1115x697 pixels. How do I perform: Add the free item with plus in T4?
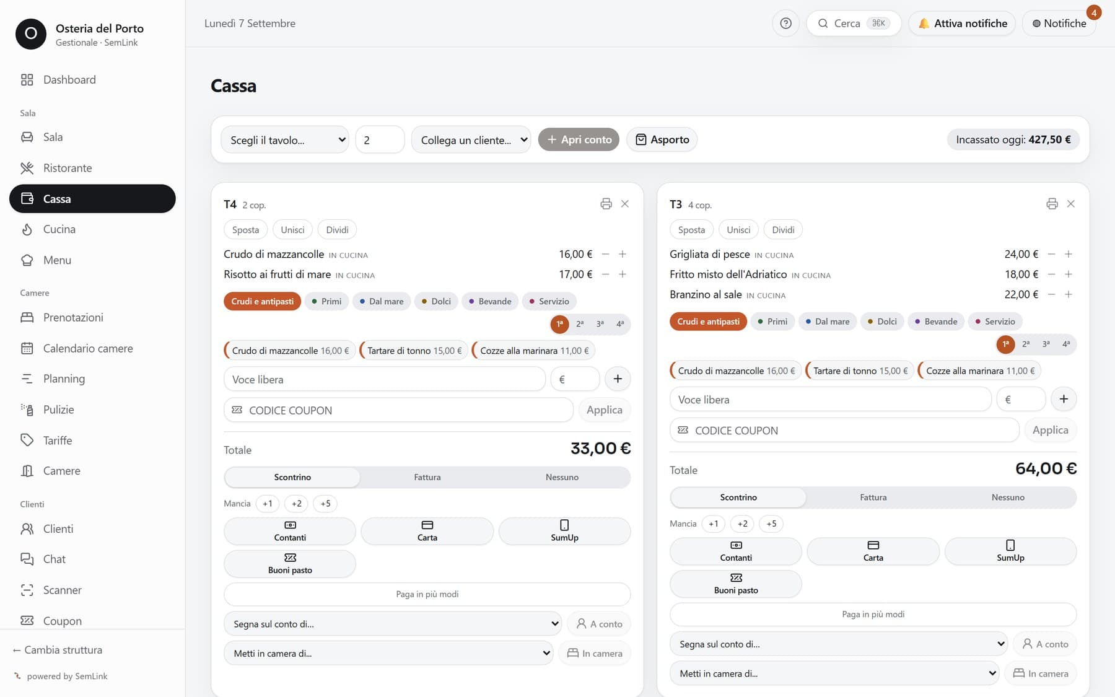[618, 379]
